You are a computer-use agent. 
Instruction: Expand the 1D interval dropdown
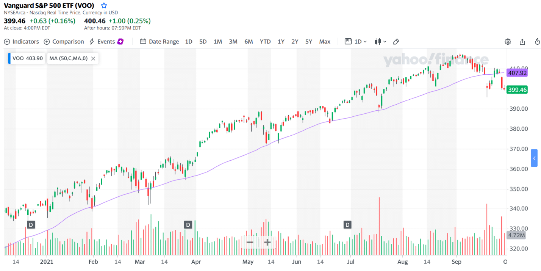[356, 41]
